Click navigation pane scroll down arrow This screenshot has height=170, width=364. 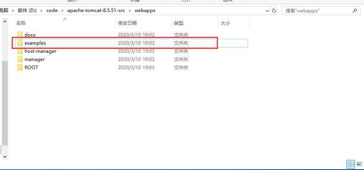[5, 156]
